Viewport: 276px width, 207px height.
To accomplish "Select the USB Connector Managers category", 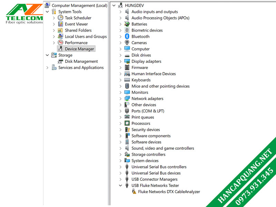I will 154,179.
